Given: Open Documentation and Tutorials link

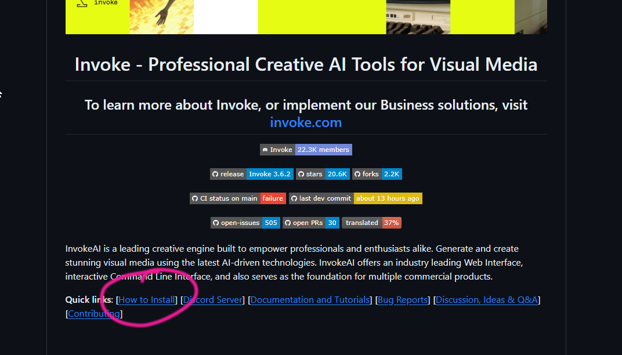Looking at the screenshot, I should tap(310, 300).
